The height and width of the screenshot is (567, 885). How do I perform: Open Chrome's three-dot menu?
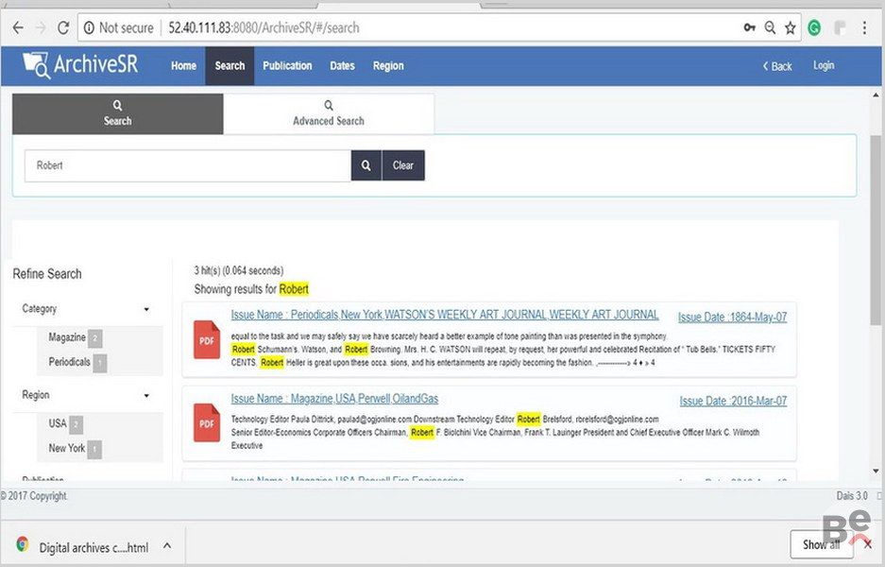tap(864, 27)
